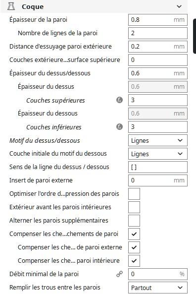
Task: Collapse the Coque section with the chevron
Action: point(179,6)
